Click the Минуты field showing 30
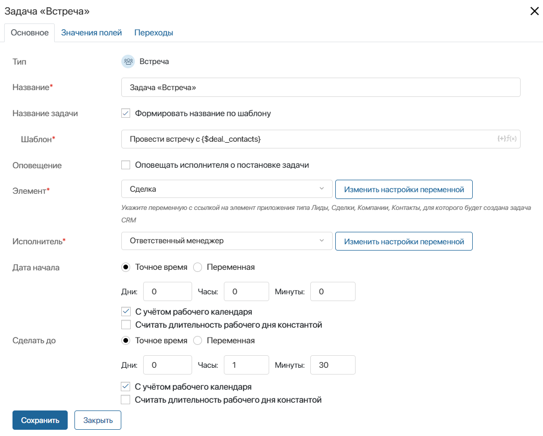 click(333, 365)
